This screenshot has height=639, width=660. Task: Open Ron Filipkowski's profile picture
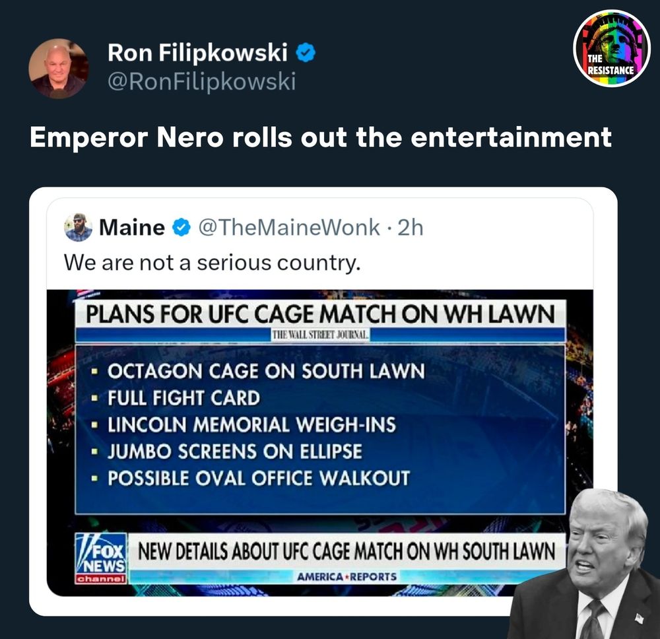pos(59,69)
